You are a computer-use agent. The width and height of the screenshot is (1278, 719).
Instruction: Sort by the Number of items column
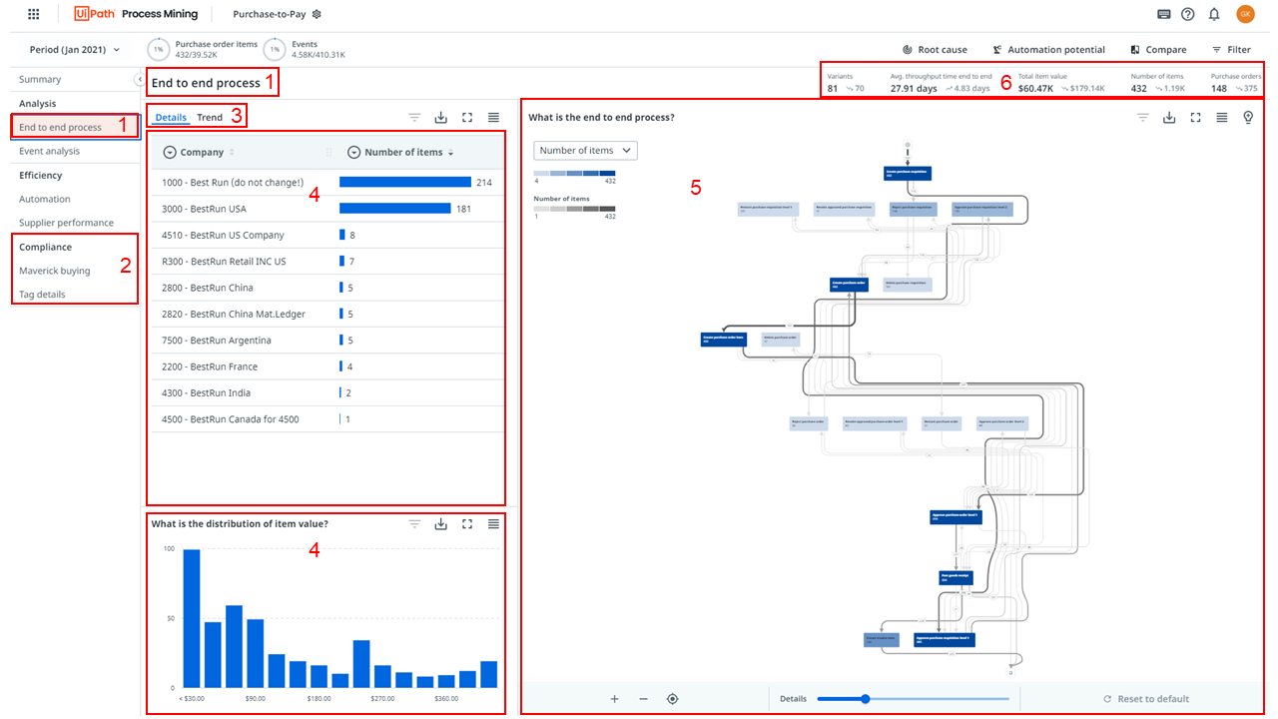coord(450,152)
